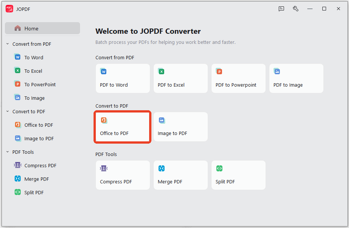This screenshot has height=228, width=349.
Task: Click the 'PDF Tools' heading above the cards
Action: [106, 154]
